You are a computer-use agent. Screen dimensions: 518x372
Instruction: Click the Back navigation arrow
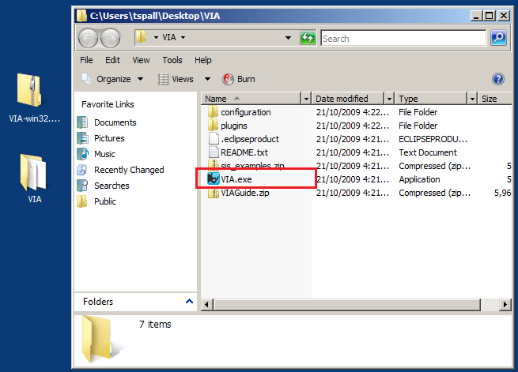click(88, 38)
